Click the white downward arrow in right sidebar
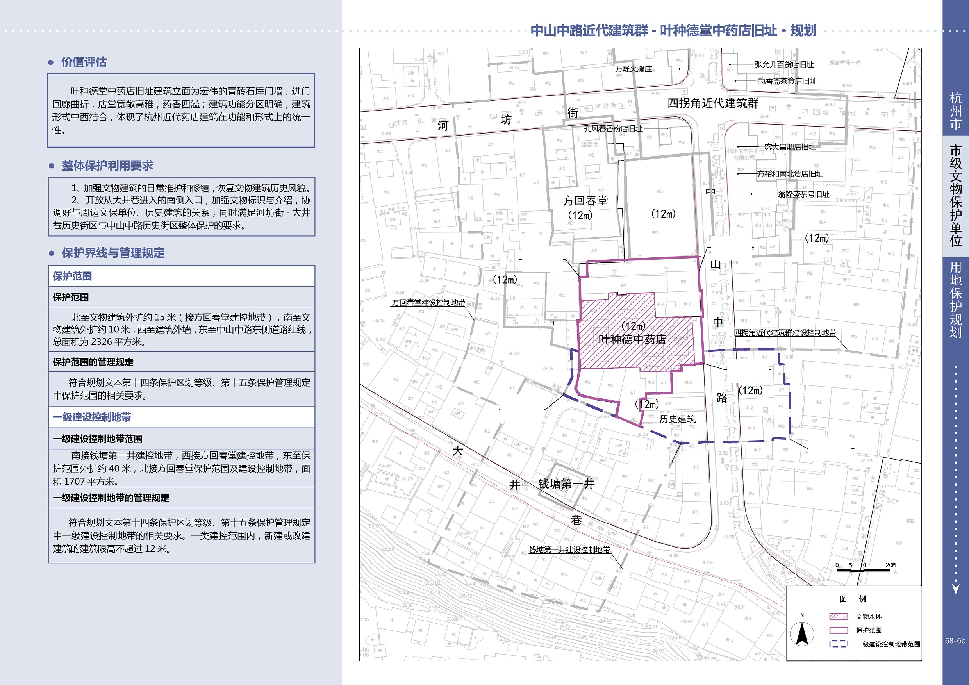The width and height of the screenshot is (969, 685). pos(956,589)
